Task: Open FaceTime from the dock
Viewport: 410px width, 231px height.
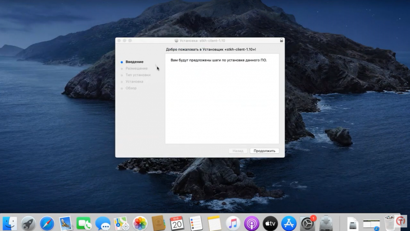Action: 84,223
